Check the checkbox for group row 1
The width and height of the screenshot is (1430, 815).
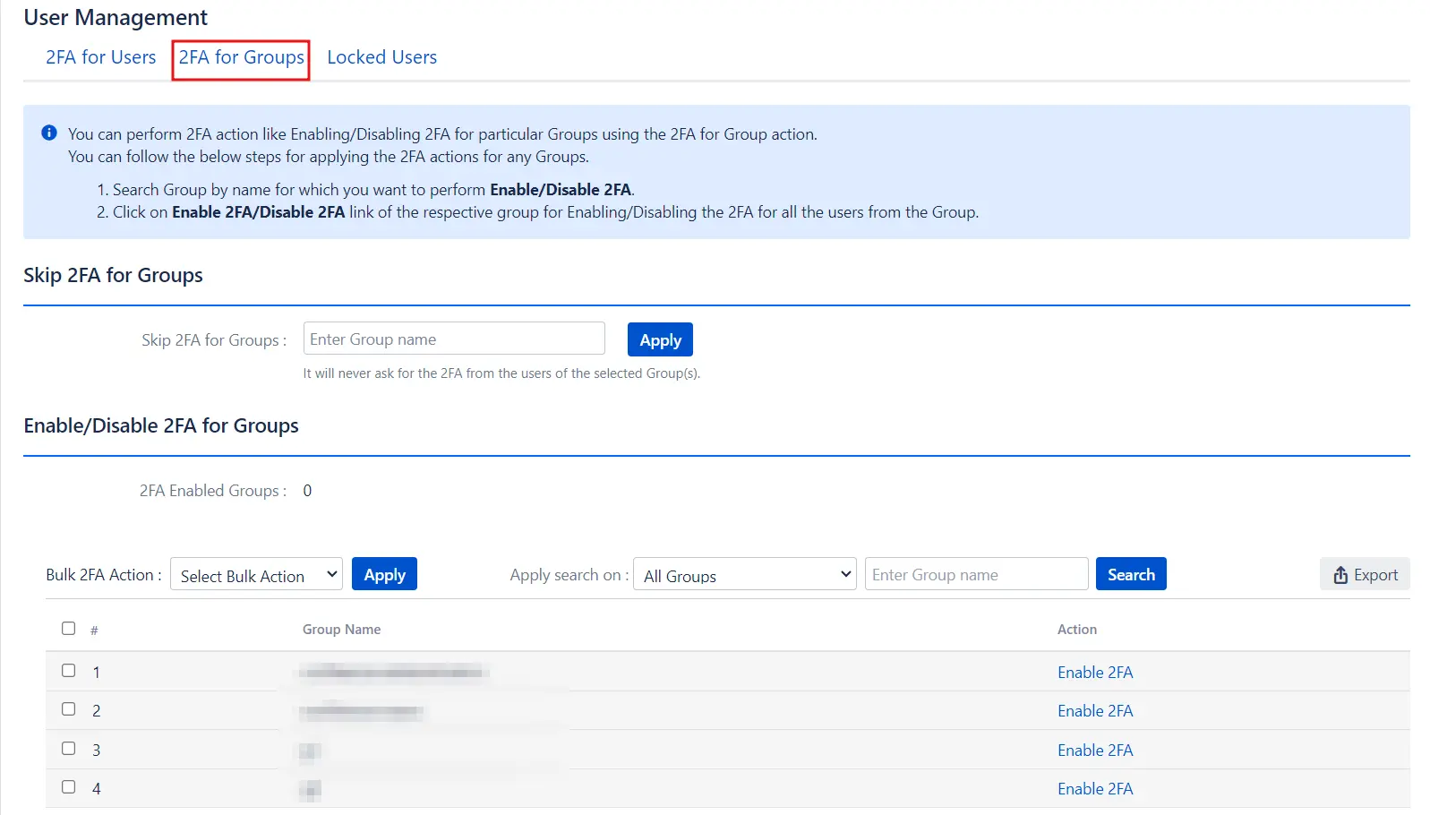[x=69, y=670]
